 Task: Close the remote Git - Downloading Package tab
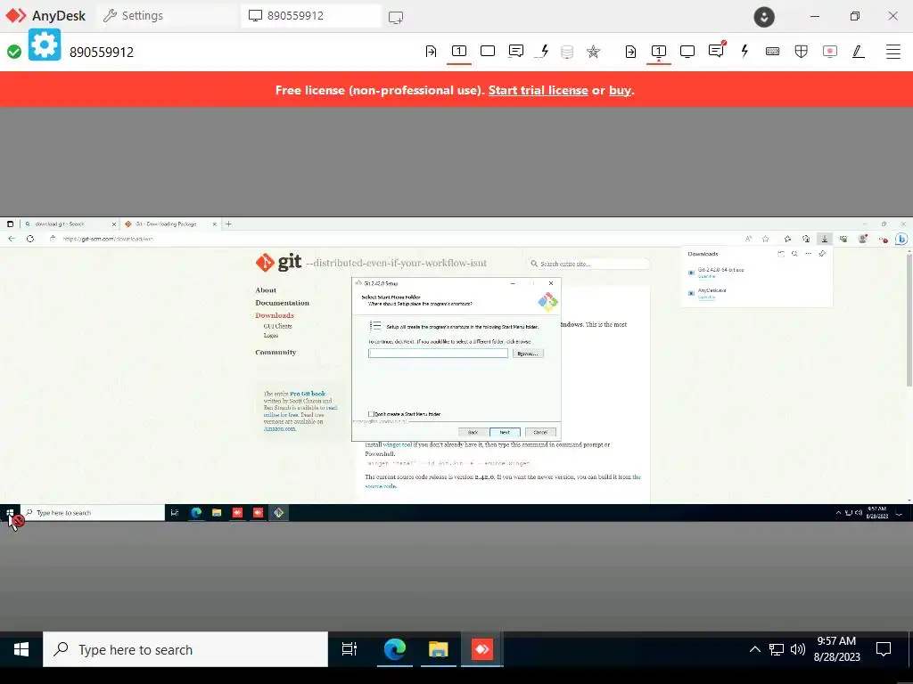tap(214, 224)
